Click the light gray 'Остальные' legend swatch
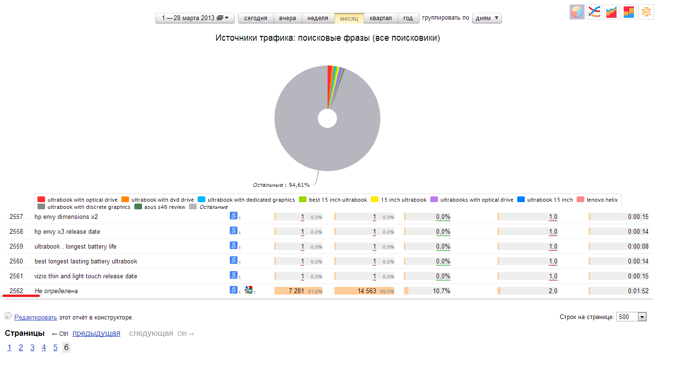 tap(193, 207)
